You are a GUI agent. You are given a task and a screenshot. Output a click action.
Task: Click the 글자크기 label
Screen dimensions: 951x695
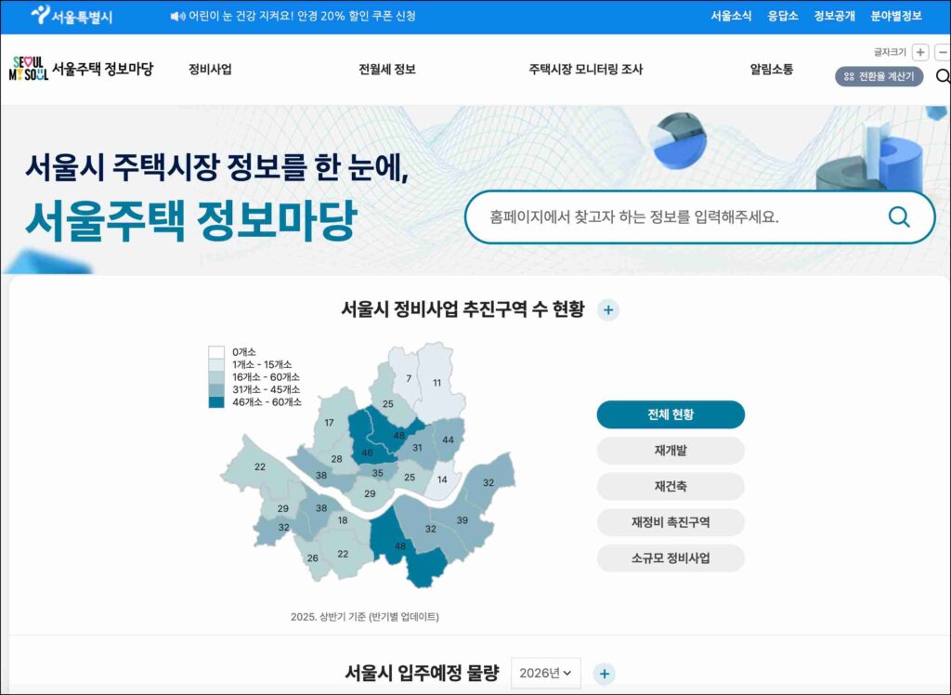click(x=890, y=53)
